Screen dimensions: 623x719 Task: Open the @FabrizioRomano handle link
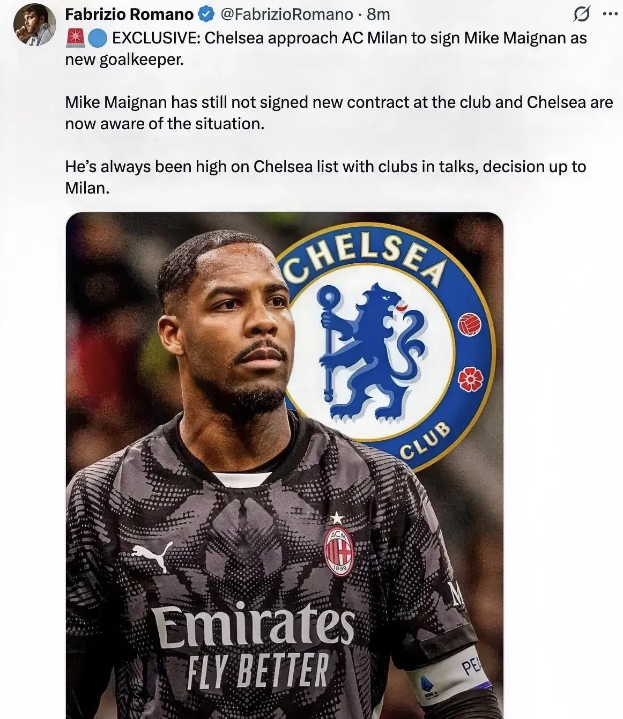tap(287, 14)
